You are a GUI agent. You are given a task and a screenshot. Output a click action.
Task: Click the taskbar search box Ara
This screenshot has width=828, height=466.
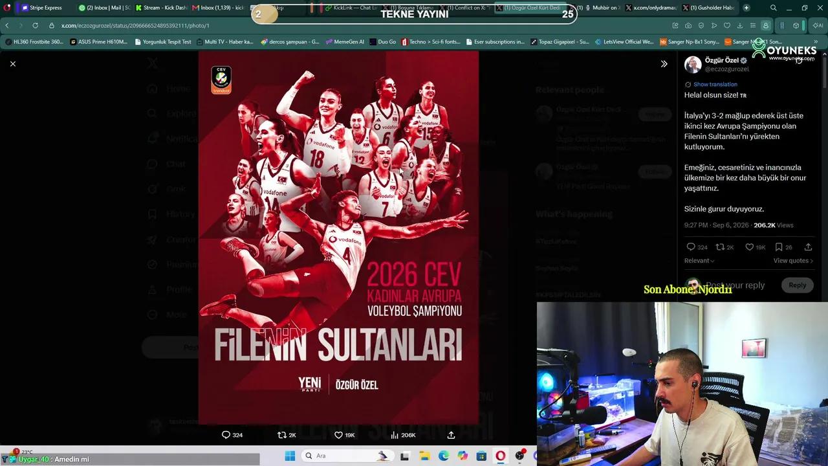click(x=347, y=456)
